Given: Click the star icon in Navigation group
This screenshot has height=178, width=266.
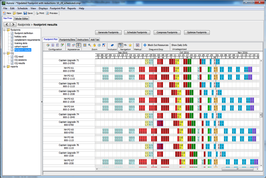Looking at the screenshot, I should tap(130, 45).
